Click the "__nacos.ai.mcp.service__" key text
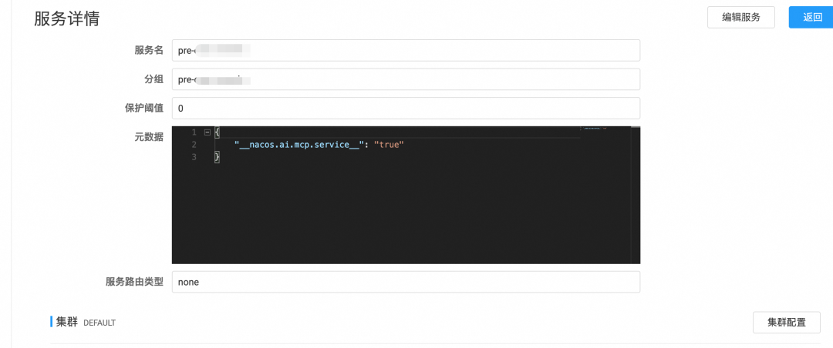Viewport: 833px width, 348px height. [298, 144]
